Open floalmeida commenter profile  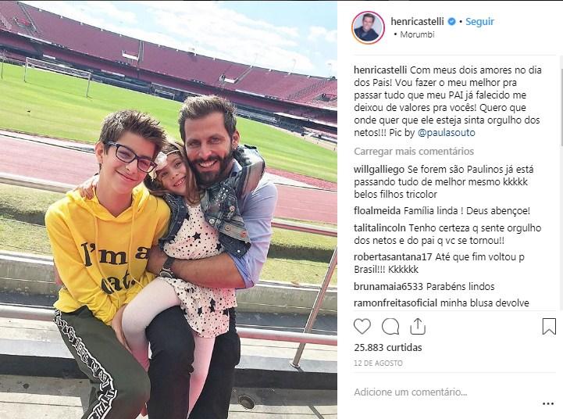point(376,210)
